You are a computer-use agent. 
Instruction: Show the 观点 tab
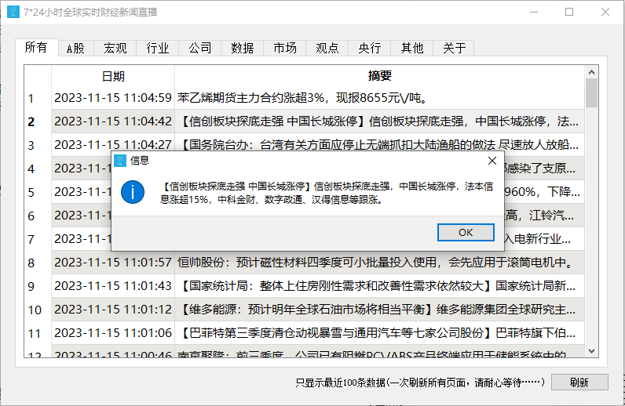[x=327, y=48]
